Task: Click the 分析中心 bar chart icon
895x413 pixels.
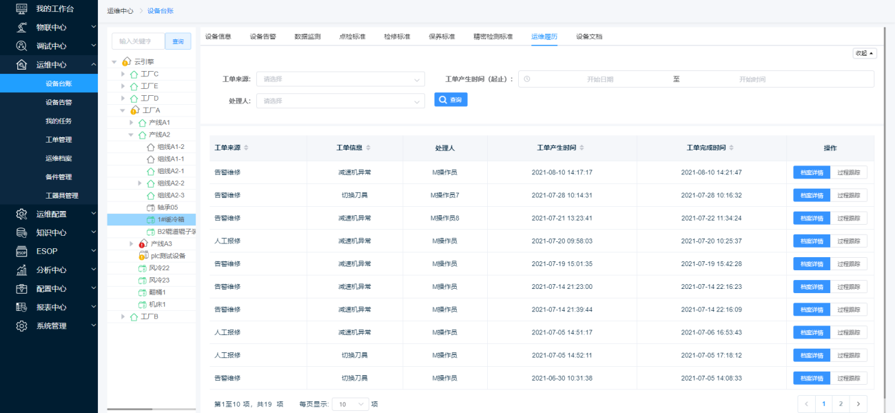Action: [x=21, y=270]
